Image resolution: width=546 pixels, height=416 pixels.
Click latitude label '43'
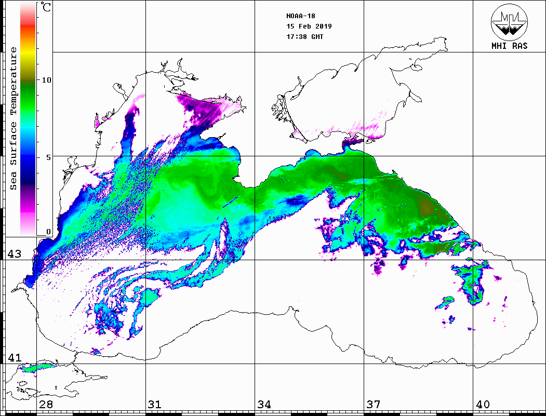click(15, 254)
